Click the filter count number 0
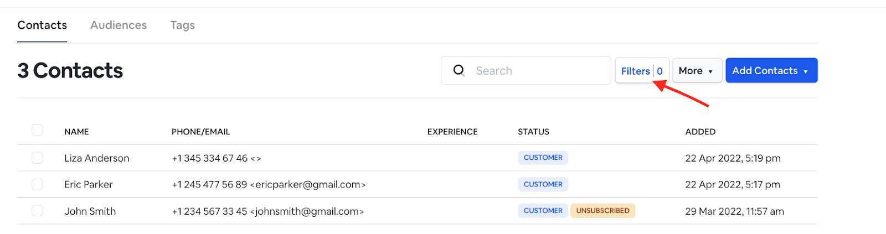Image resolution: width=886 pixels, height=234 pixels. click(x=660, y=71)
